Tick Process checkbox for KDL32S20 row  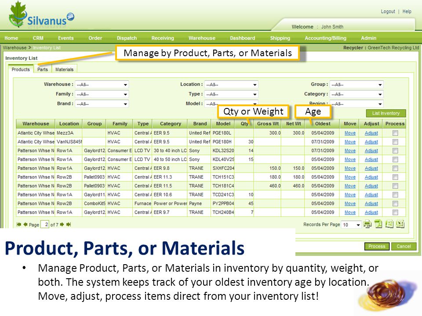point(395,151)
